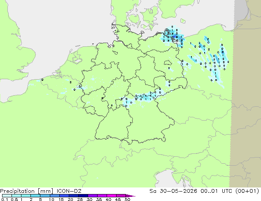Click the date 'Sa 30-05-2026'

pyautogui.click(x=173, y=191)
